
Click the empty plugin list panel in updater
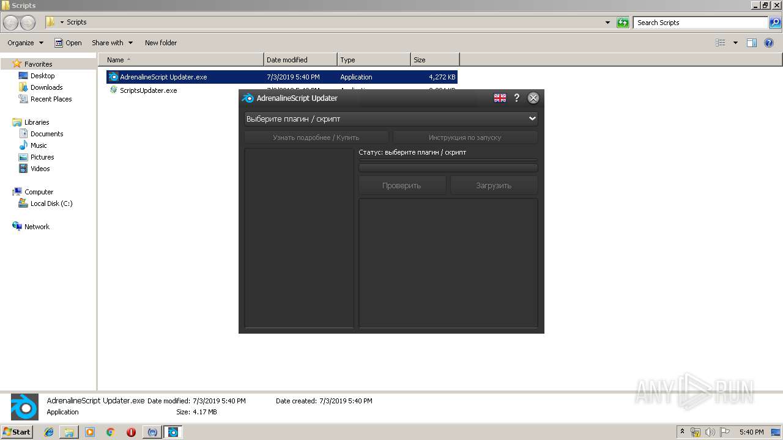click(x=299, y=238)
